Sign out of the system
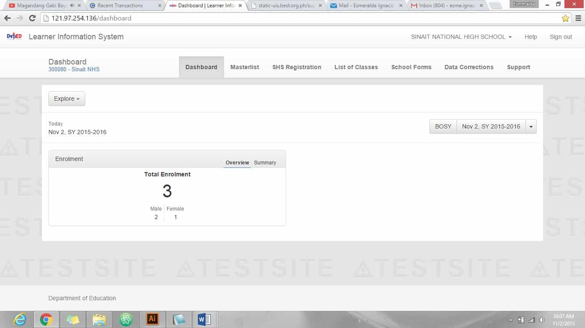This screenshot has width=585, height=328. (561, 37)
